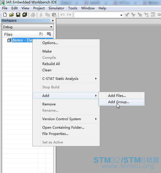Open the toolbar search combo box arrow

(121, 15)
